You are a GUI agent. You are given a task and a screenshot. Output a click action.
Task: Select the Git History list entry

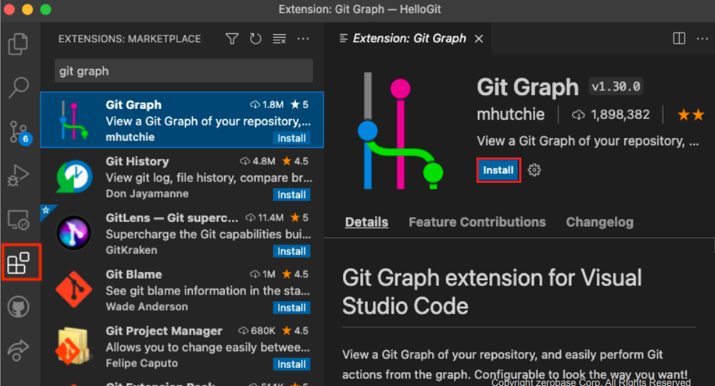[x=182, y=176]
